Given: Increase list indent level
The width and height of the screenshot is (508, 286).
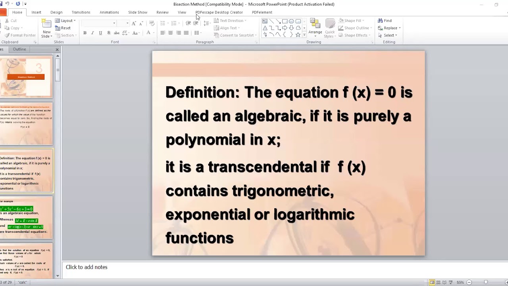Looking at the screenshot, I should [x=196, y=23].
